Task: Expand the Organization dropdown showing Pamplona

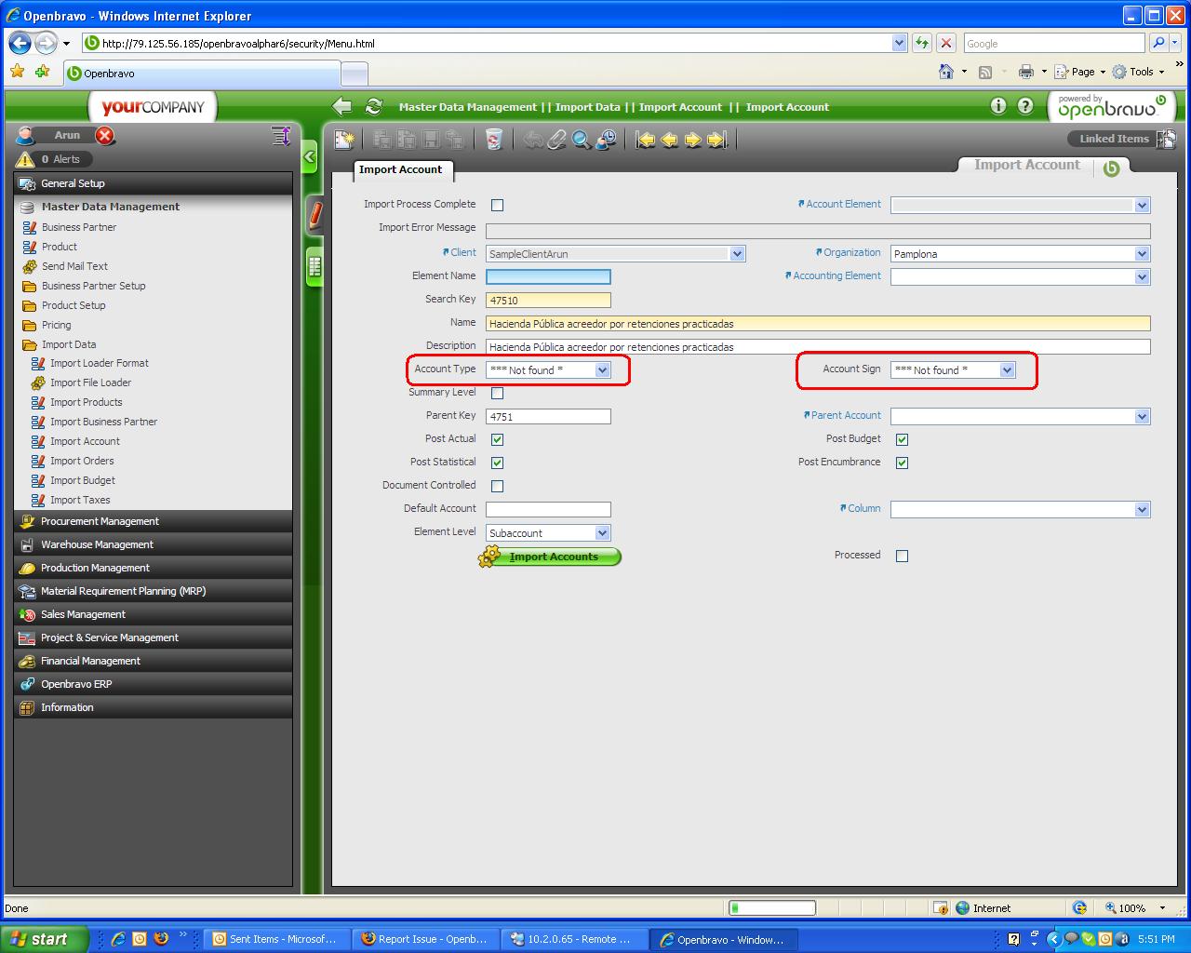Action: (x=1142, y=254)
